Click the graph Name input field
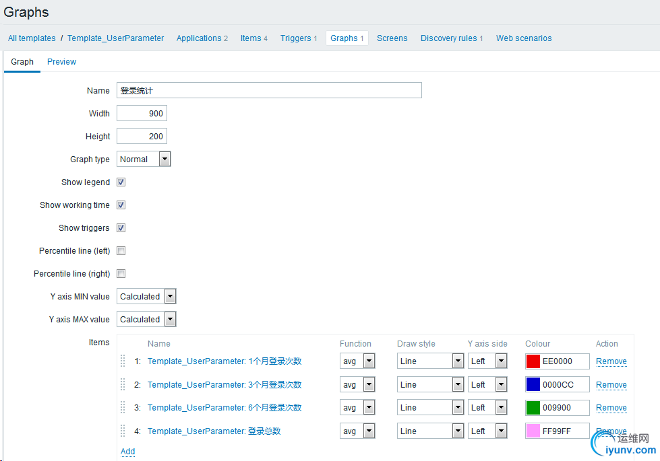The height and width of the screenshot is (461, 660). pyautogui.click(x=269, y=91)
